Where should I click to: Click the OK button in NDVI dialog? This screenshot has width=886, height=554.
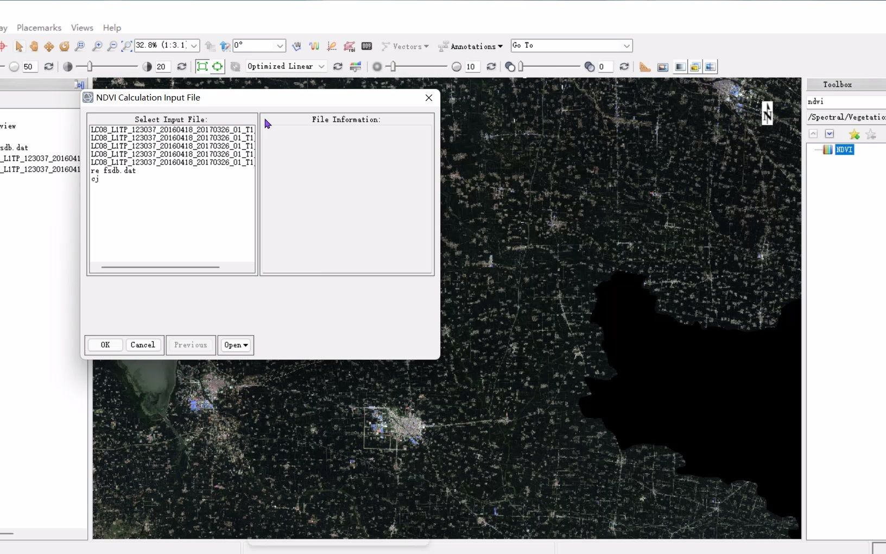(x=104, y=345)
